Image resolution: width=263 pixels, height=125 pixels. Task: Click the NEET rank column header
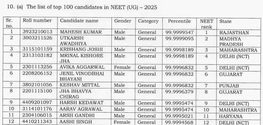pos(207,24)
